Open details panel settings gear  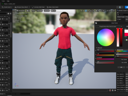[11, 14]
